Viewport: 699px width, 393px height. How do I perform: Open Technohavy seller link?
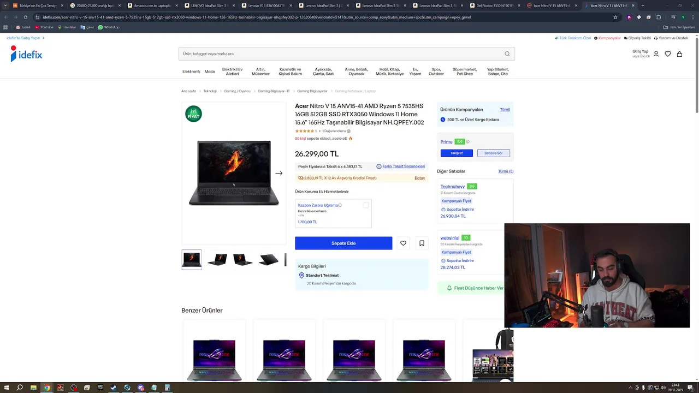point(453,187)
